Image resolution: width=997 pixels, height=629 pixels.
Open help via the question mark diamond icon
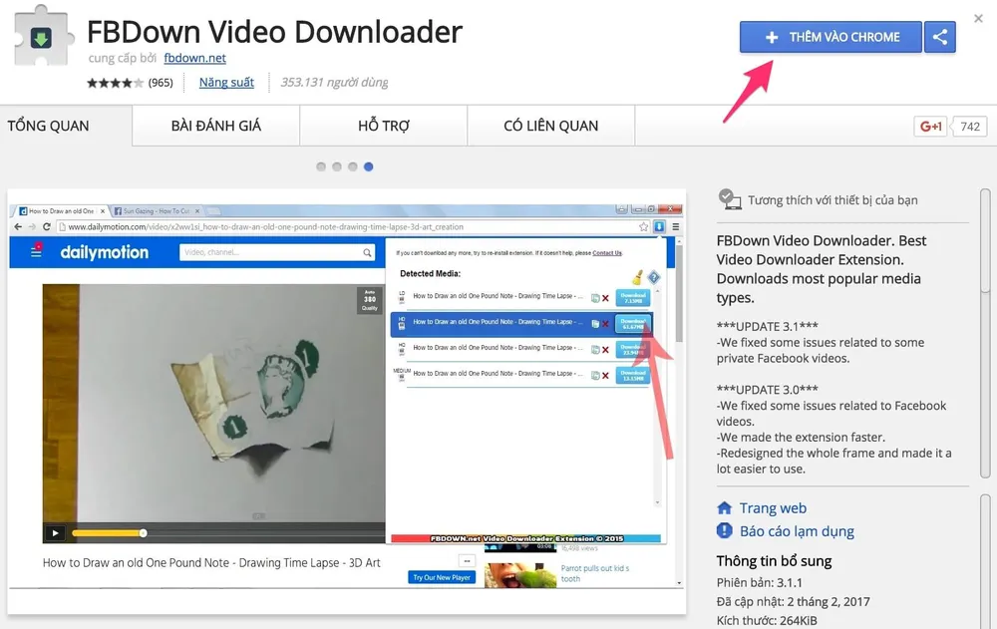(x=654, y=277)
